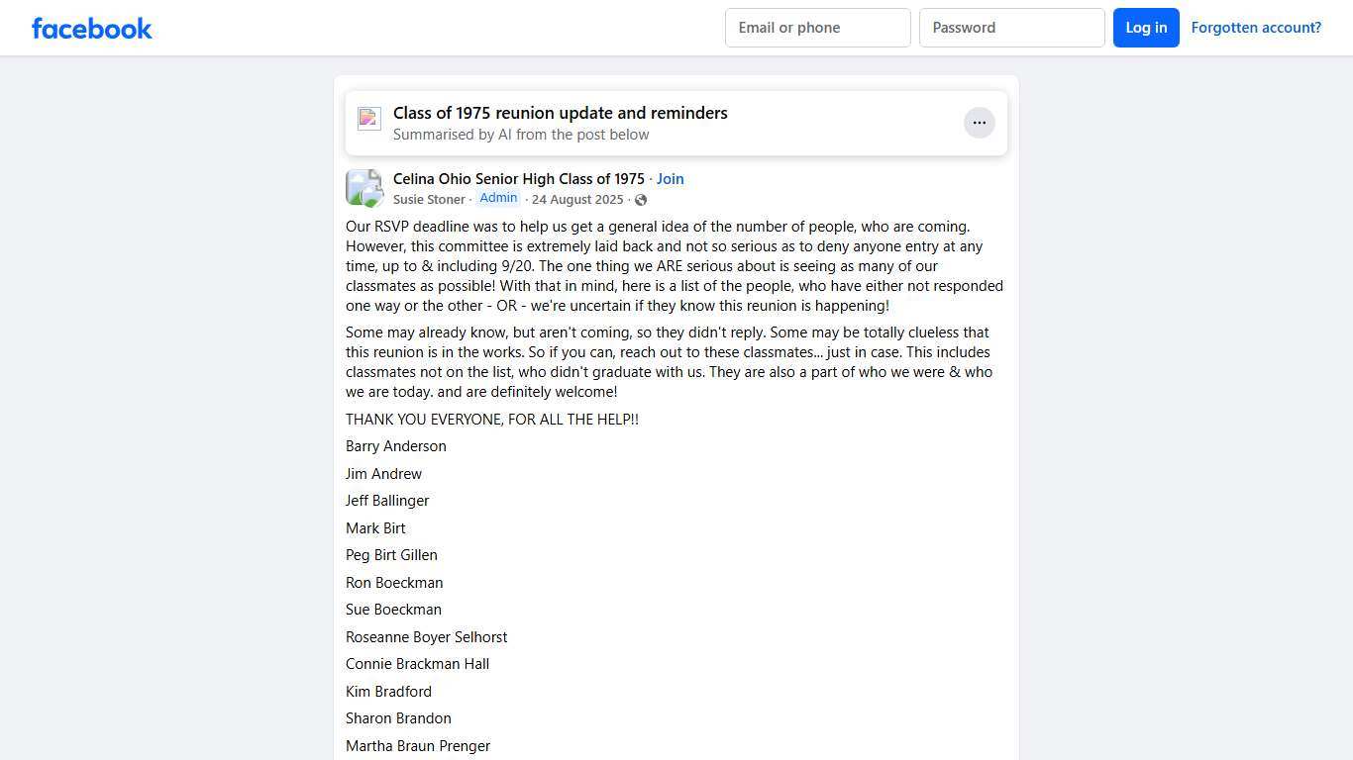Open the Forgotten account link

coord(1255,28)
